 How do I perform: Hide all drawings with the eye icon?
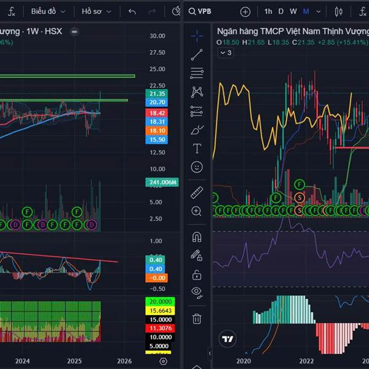tap(197, 293)
